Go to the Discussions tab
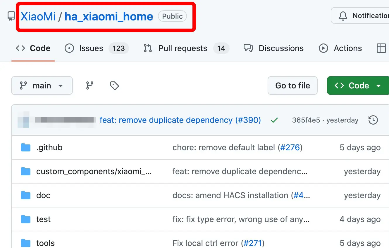 click(x=281, y=48)
